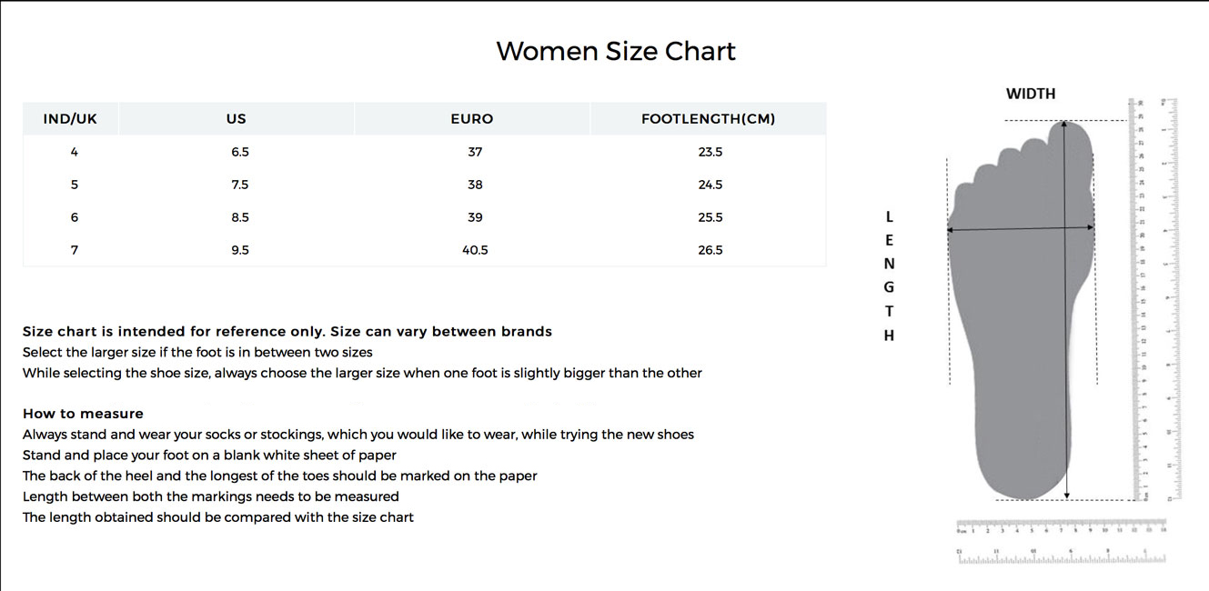Click US size 7.5 cell
1209x591 pixels.
pos(240,185)
